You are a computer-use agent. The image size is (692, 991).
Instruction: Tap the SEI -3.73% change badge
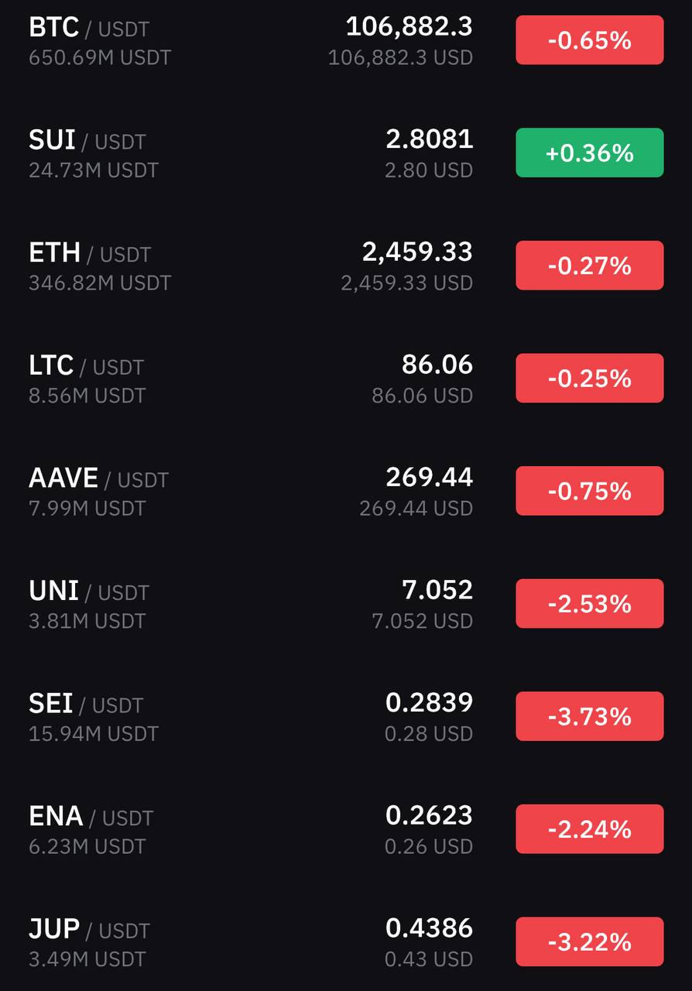590,717
